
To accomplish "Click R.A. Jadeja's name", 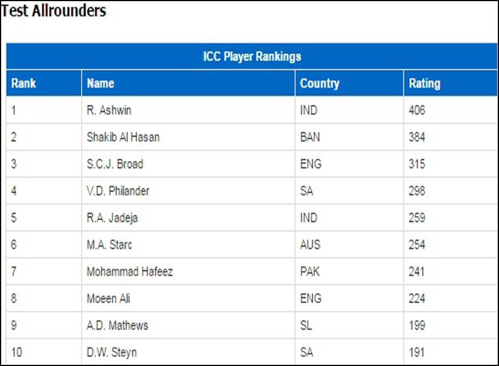I will (x=112, y=218).
